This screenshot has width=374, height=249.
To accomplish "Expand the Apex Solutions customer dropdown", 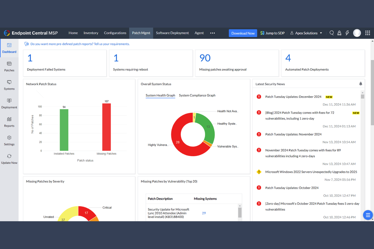I will pos(306,33).
